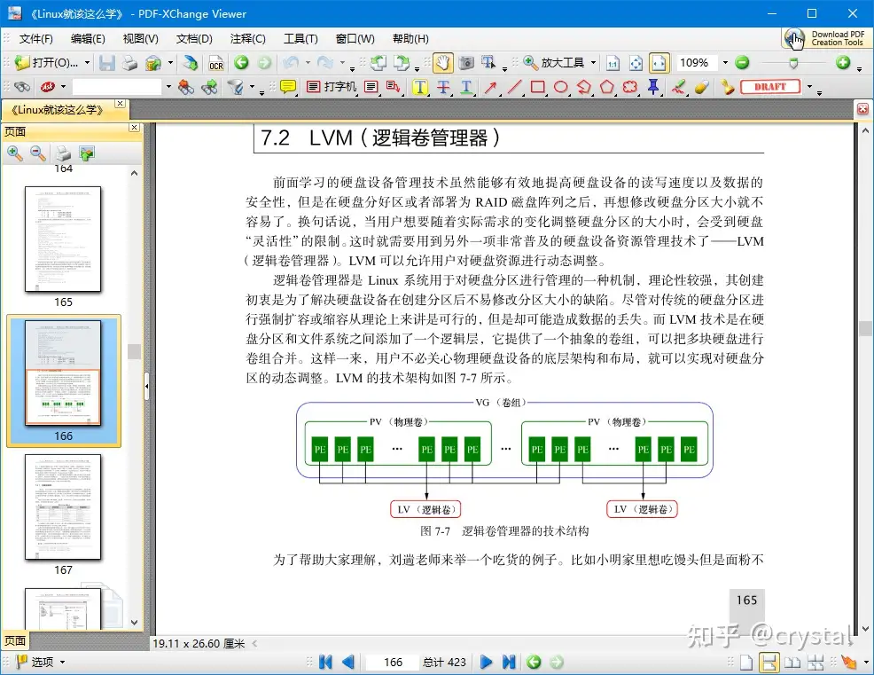This screenshot has width=874, height=675.
Task: Enable Fit Width view mode
Action: (659, 63)
